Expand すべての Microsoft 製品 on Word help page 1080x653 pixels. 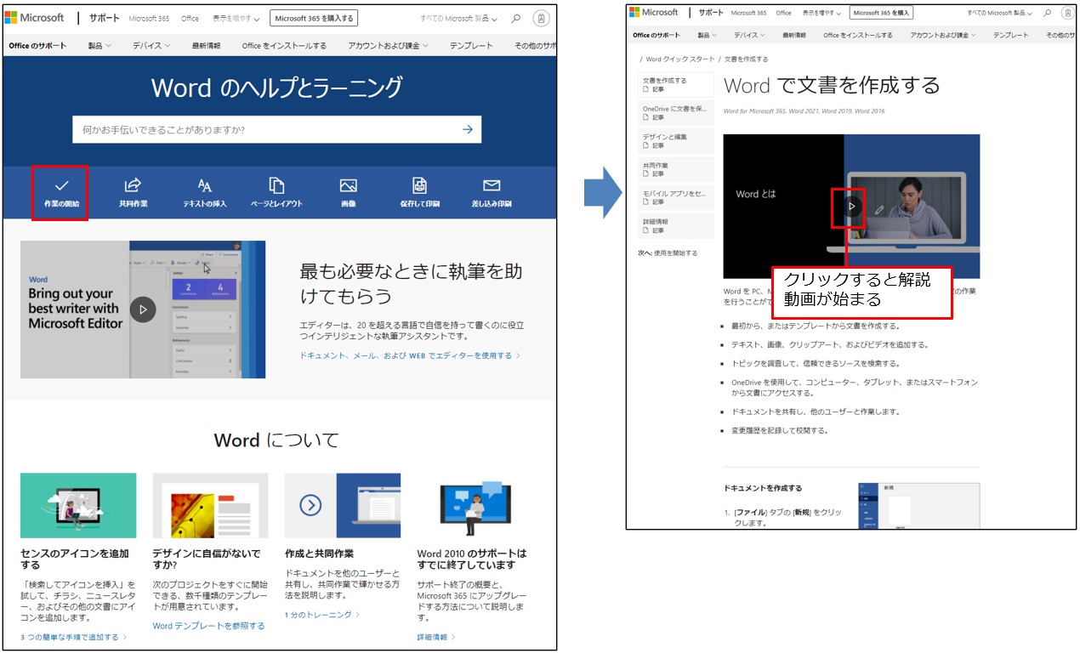460,18
